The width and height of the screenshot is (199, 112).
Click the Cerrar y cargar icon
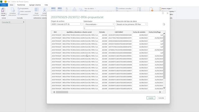click(3, 10)
